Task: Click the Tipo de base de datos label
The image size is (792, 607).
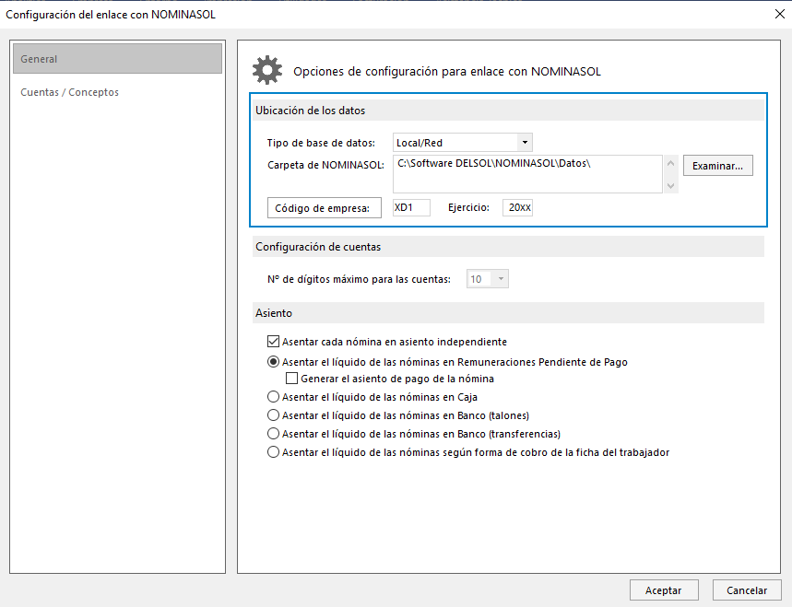Action: [321, 143]
